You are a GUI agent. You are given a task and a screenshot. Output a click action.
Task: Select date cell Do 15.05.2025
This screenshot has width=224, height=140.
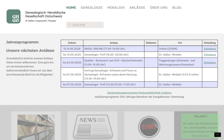72,55
